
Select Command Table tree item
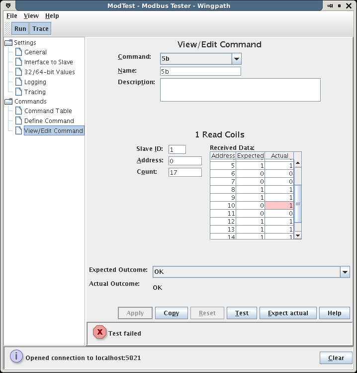(x=48, y=111)
